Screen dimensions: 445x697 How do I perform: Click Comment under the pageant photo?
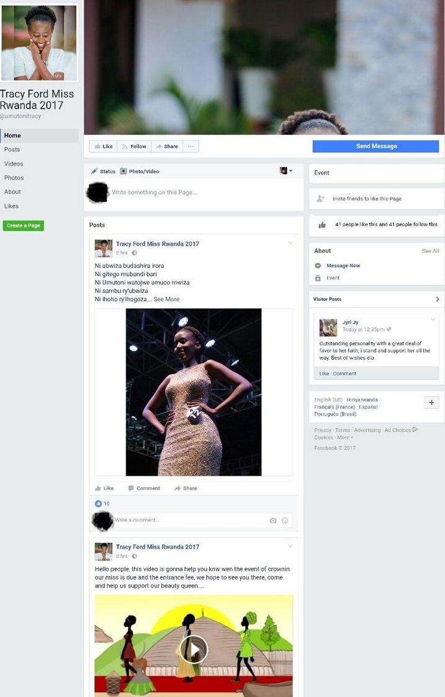[x=144, y=488]
